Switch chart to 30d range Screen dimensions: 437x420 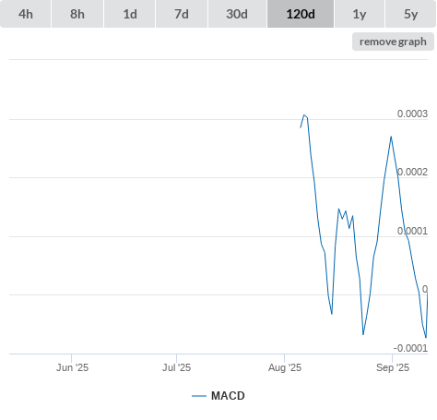point(237,14)
